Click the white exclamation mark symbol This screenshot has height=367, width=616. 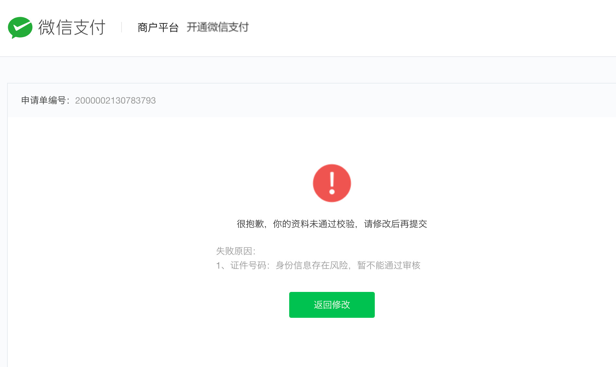pyautogui.click(x=332, y=183)
